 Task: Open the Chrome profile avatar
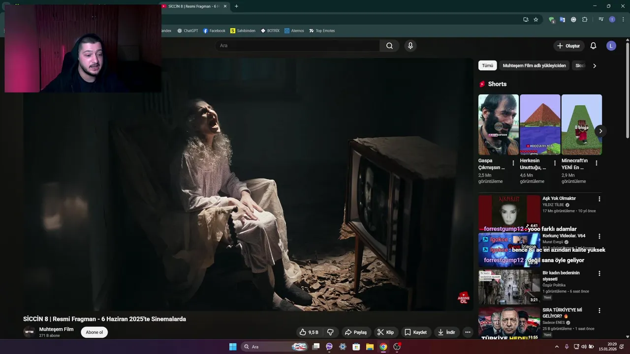tap(612, 20)
